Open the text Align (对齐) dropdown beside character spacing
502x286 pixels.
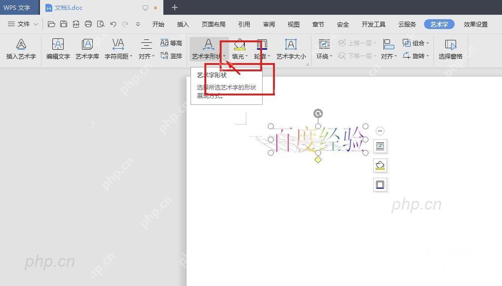click(146, 49)
